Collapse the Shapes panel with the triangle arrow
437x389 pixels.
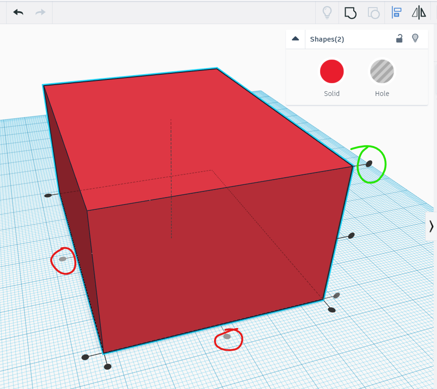point(295,39)
